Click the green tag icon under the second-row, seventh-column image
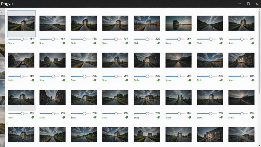Screen dimensions: 261x147 coord(221,80)
